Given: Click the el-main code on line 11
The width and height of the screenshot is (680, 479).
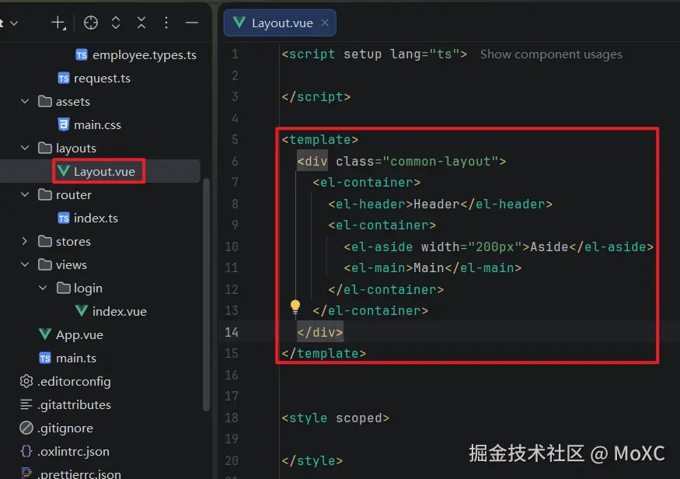Looking at the screenshot, I should (432, 267).
